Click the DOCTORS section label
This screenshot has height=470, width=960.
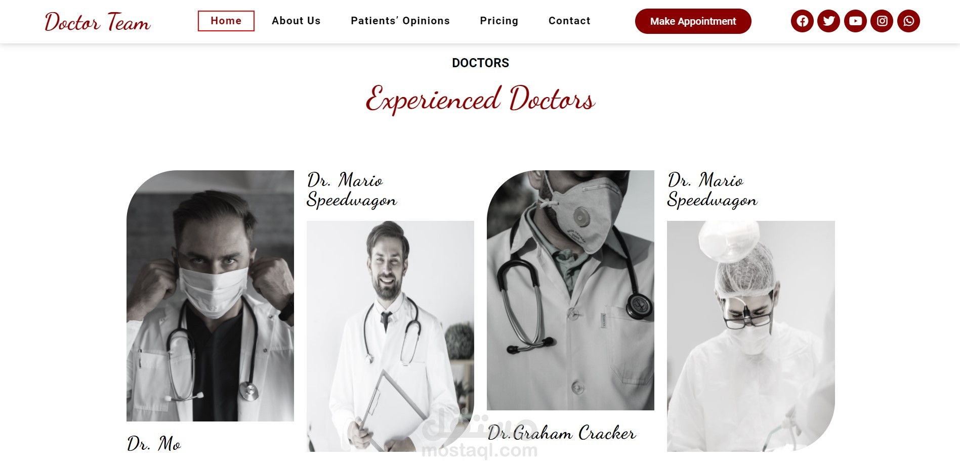[x=480, y=63]
